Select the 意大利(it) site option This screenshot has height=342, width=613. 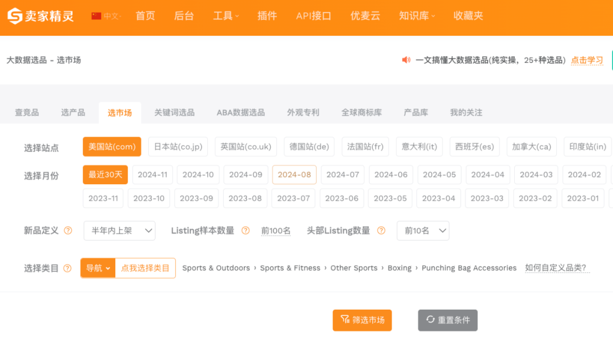click(419, 146)
